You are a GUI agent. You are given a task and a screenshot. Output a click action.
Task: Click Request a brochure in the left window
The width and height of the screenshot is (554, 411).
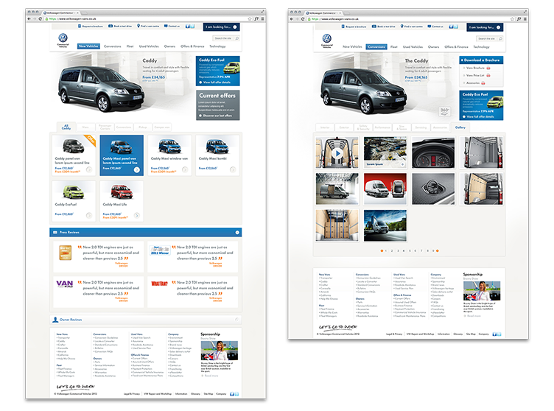(x=90, y=27)
